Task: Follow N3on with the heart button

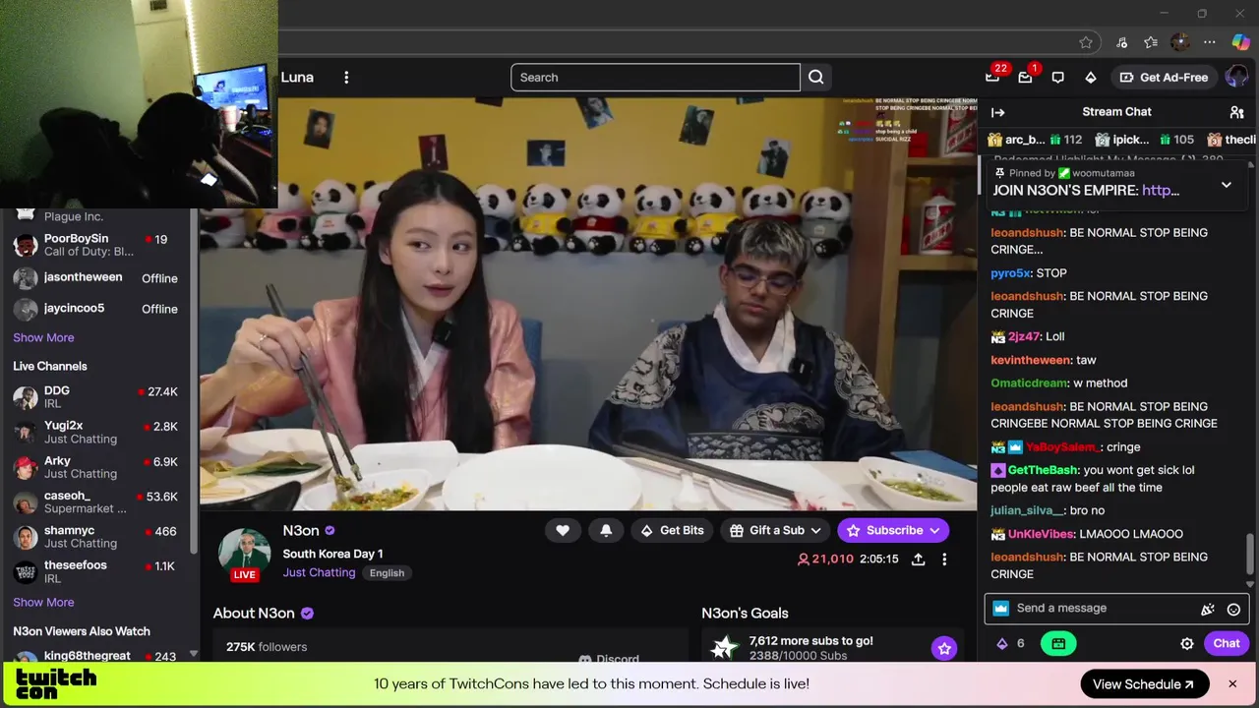Action: point(563,530)
